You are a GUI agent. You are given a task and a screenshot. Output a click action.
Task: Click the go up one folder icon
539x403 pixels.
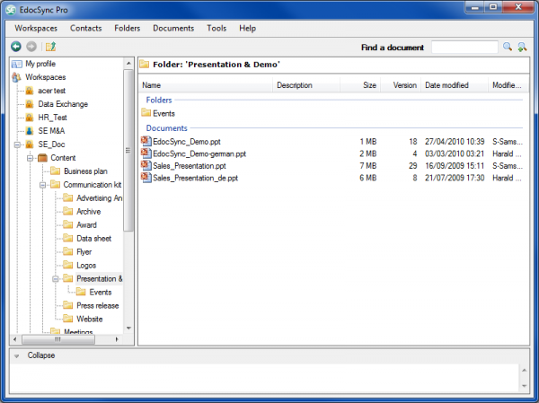(51, 47)
